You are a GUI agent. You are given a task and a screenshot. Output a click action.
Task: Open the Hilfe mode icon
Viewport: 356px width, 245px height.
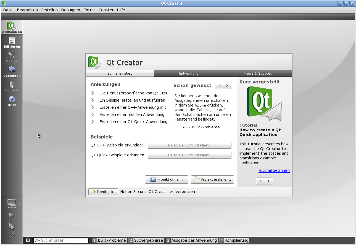(x=12, y=101)
